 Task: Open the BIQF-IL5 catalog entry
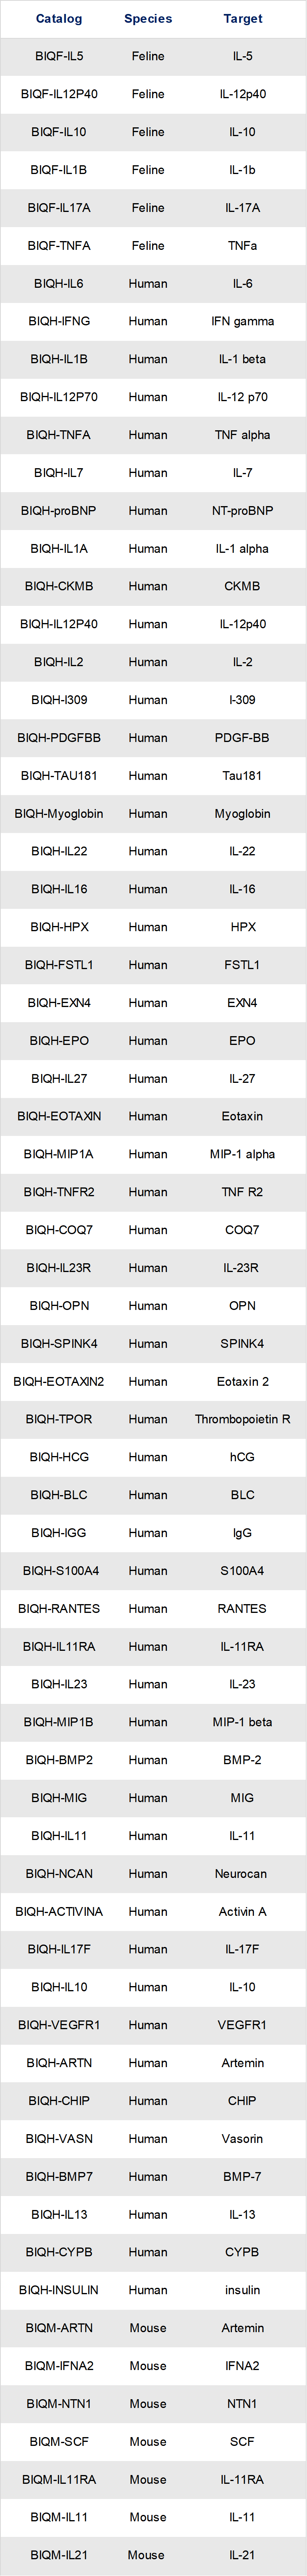click(59, 56)
